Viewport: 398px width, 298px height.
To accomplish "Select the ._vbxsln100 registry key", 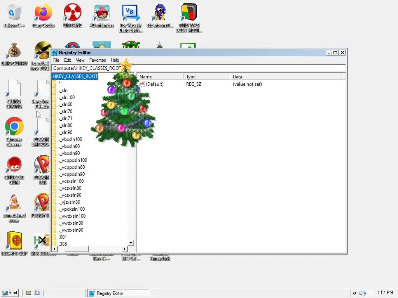I will [x=70, y=139].
